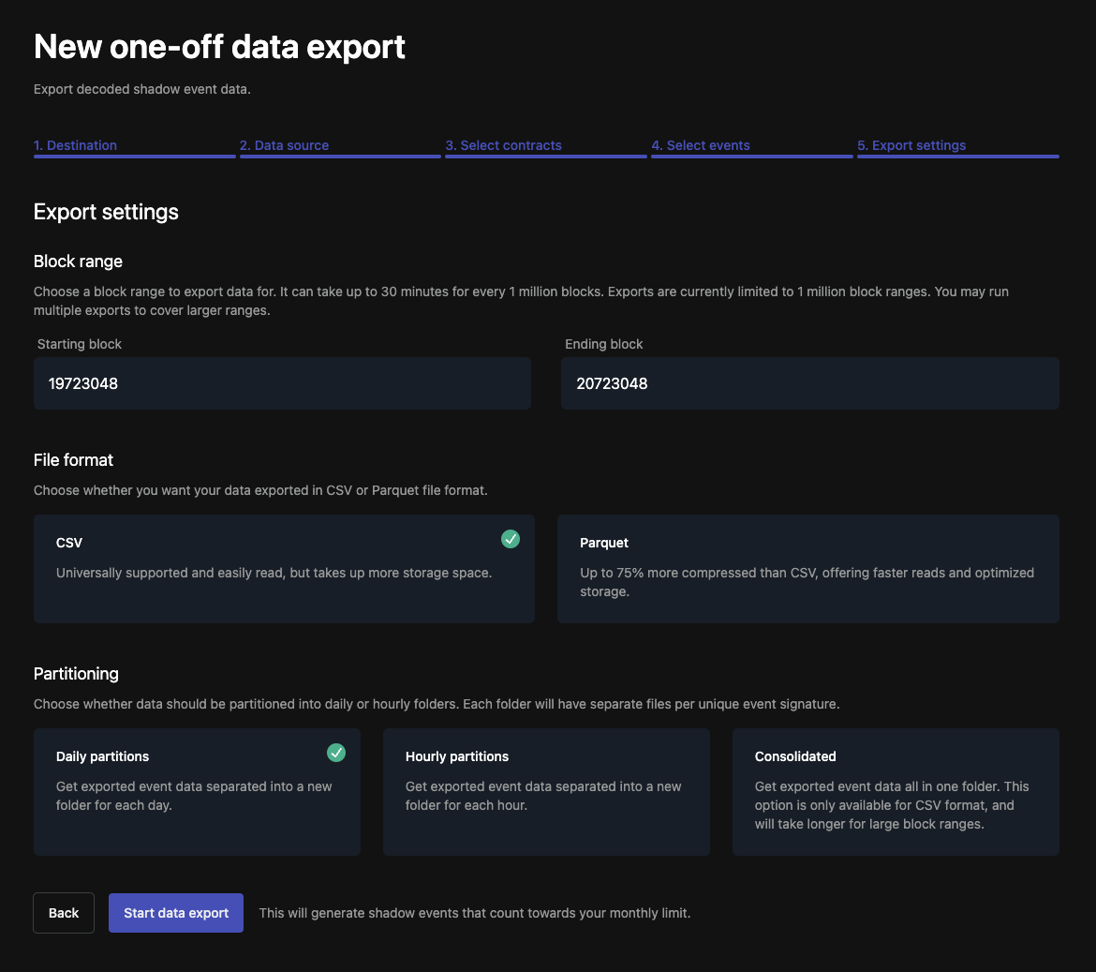Viewport: 1096px width, 972px height.
Task: Click the Starting block field label
Action: click(80, 344)
